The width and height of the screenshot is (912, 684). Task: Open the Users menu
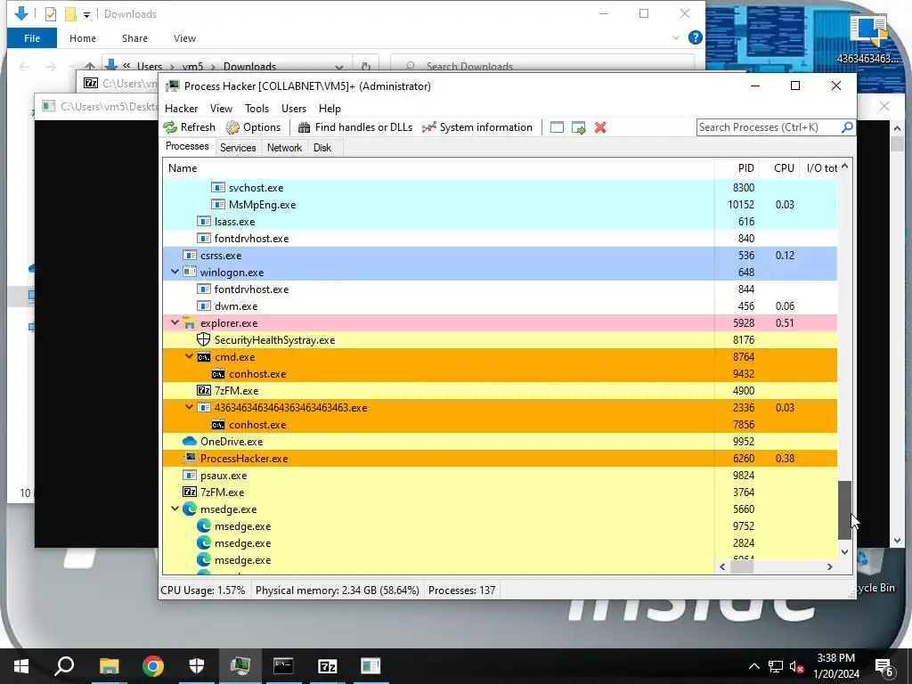(x=294, y=109)
